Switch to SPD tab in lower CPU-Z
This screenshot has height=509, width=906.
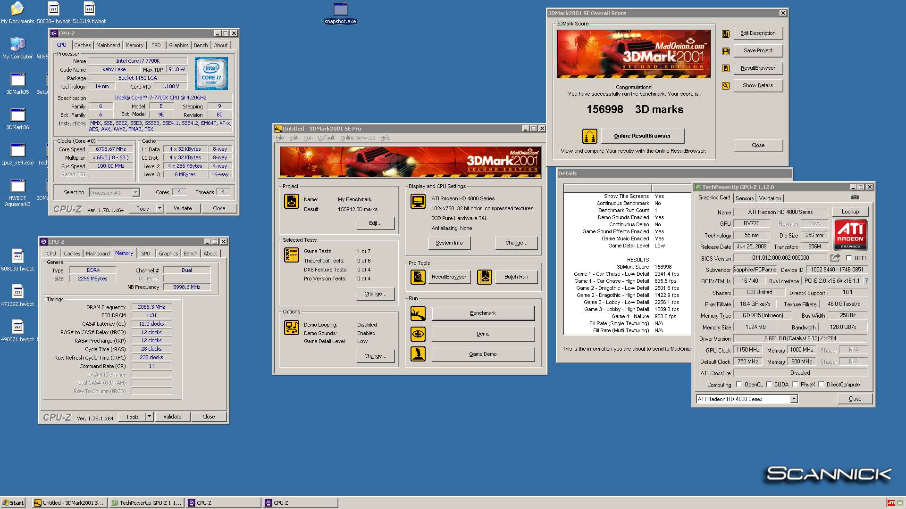tap(146, 254)
